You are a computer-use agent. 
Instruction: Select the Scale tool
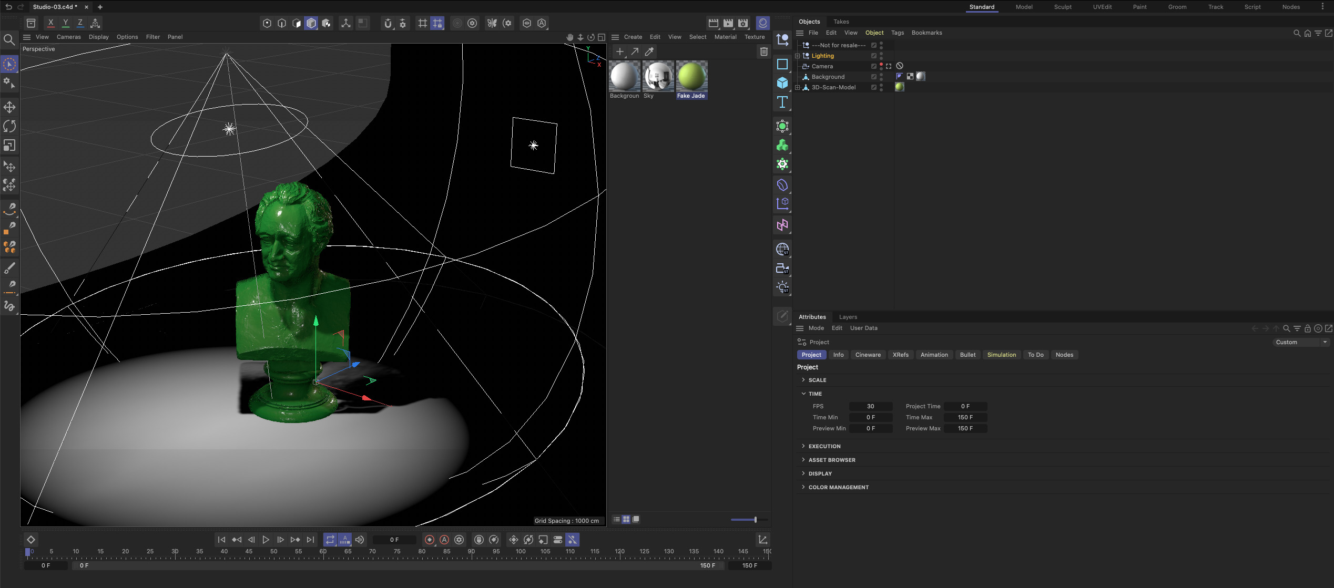tap(9, 145)
